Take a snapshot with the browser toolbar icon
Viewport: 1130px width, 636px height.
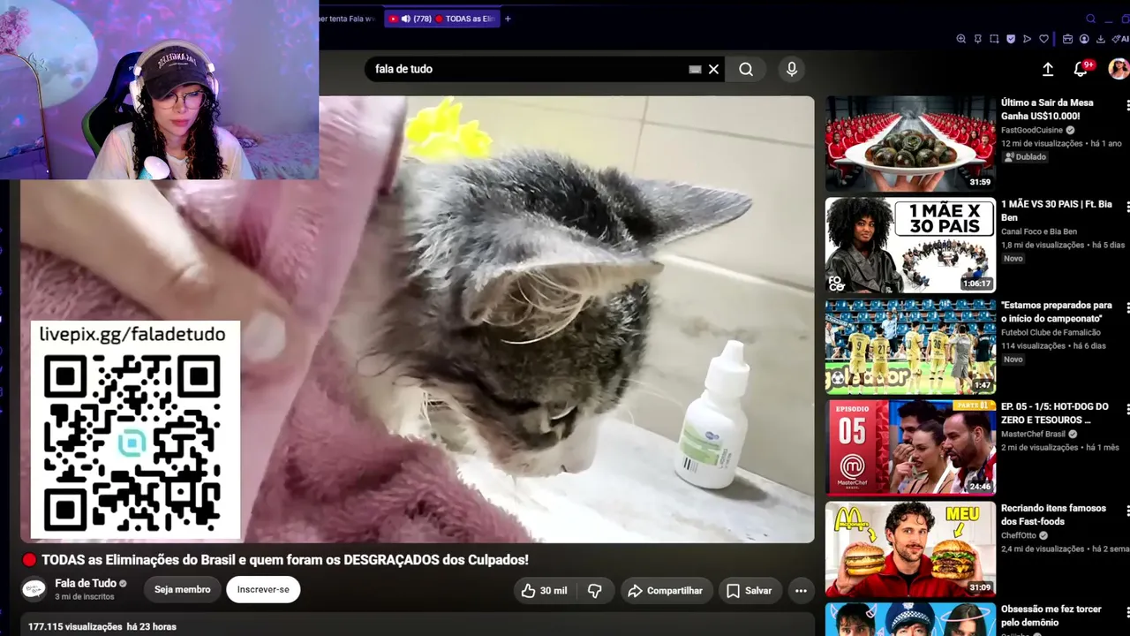pos(994,39)
